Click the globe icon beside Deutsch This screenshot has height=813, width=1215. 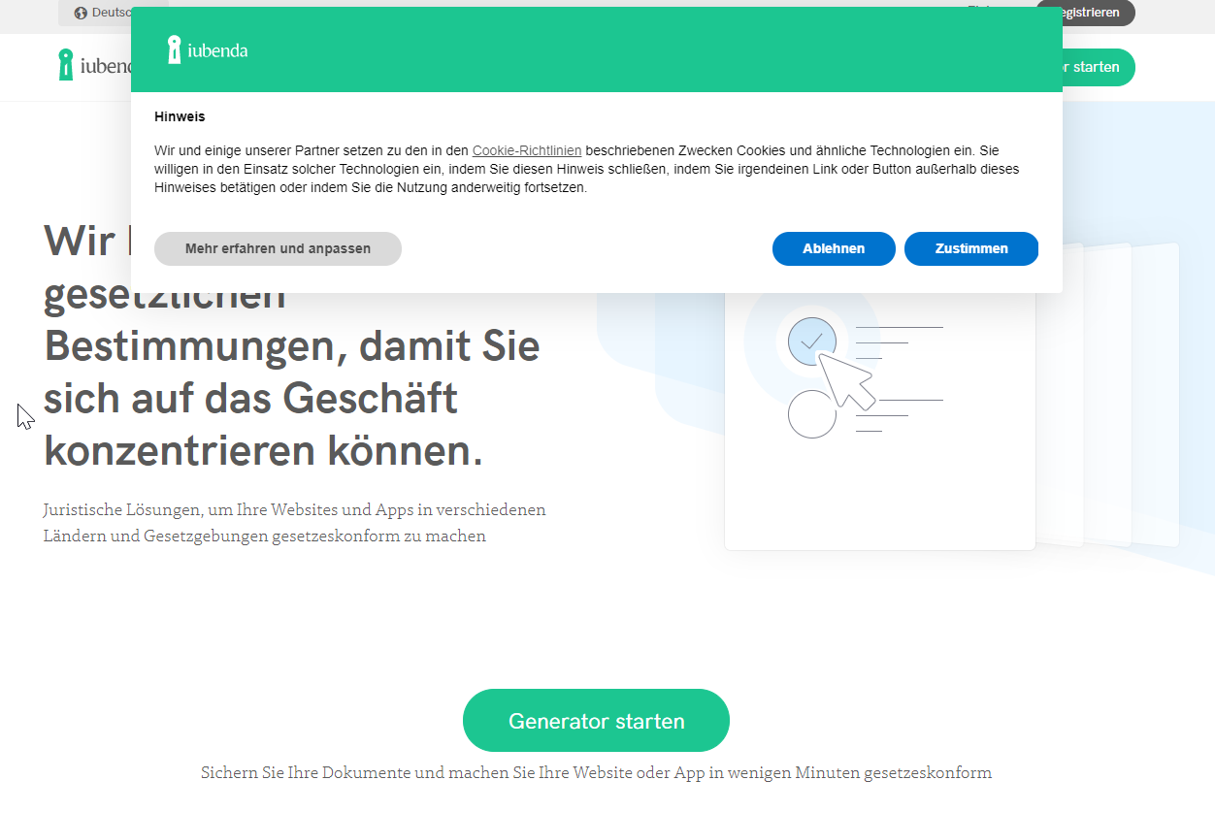pyautogui.click(x=81, y=13)
